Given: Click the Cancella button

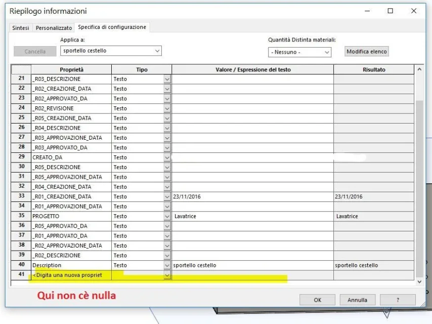Looking at the screenshot, I should [x=35, y=51].
